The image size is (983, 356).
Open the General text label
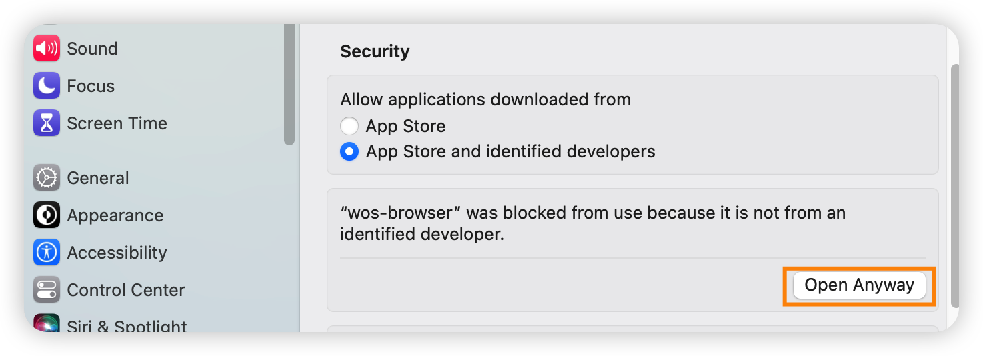(x=98, y=178)
